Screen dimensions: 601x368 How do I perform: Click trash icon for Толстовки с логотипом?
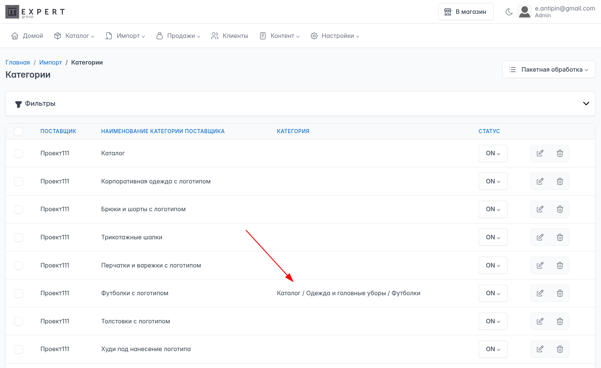[560, 321]
